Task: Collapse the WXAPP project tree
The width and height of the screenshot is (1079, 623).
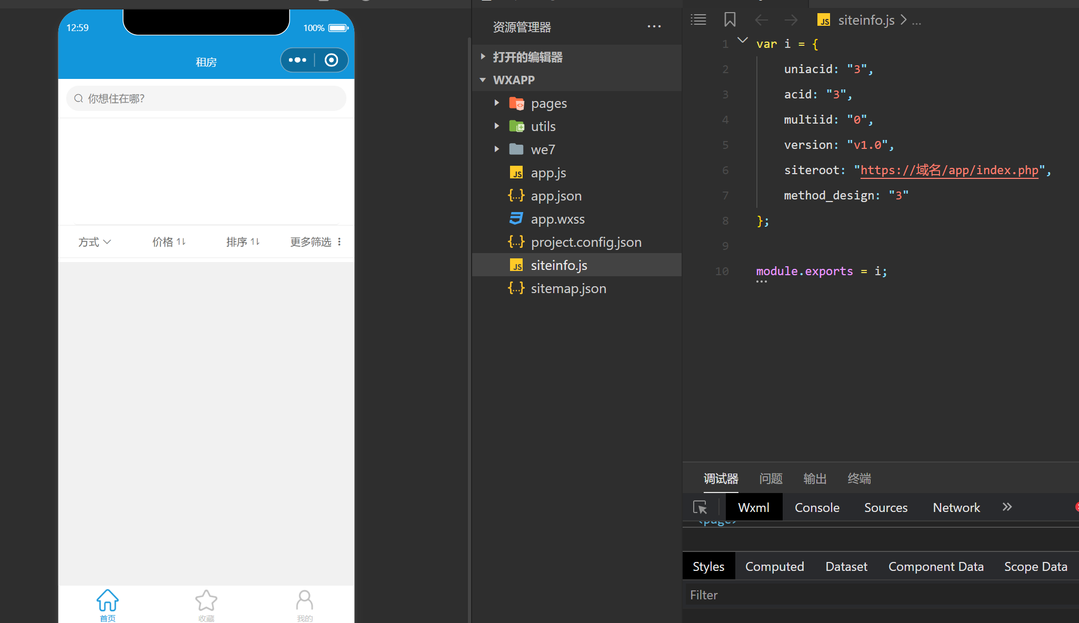Action: [x=483, y=80]
